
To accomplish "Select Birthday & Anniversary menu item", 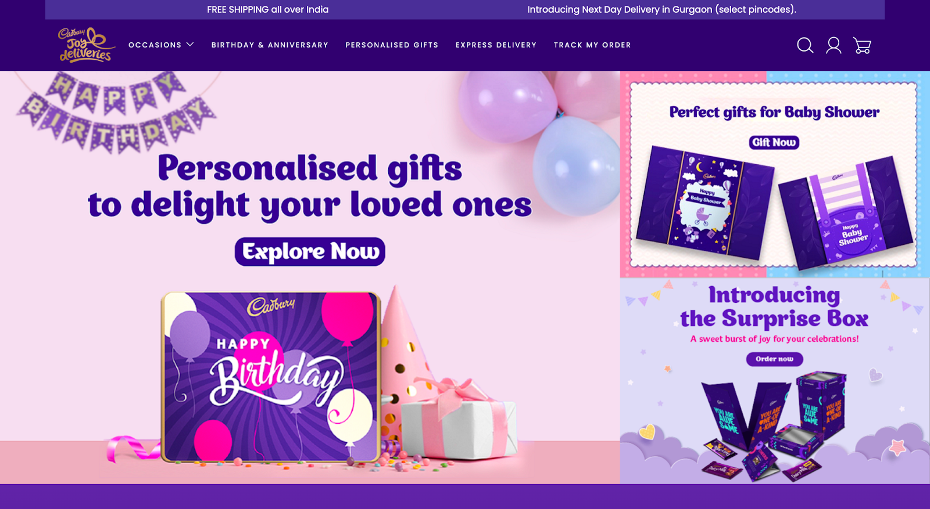I will [x=270, y=45].
